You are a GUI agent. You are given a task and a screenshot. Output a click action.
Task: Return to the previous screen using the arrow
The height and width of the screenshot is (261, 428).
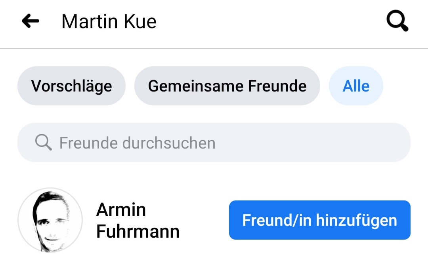[31, 21]
